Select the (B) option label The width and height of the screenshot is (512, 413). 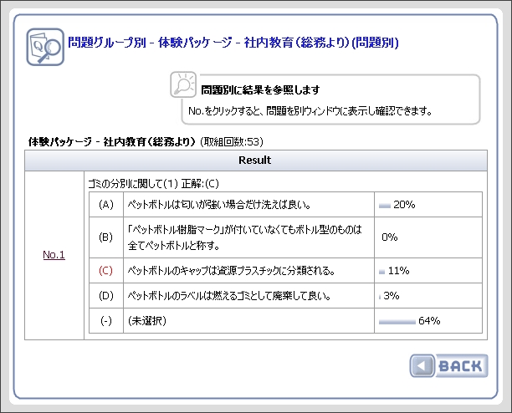click(x=105, y=237)
